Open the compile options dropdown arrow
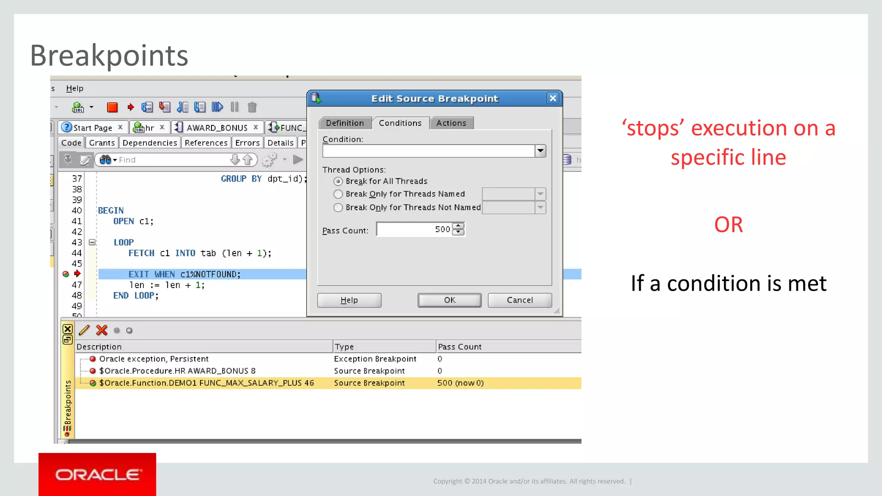882x496 pixels. tap(285, 160)
